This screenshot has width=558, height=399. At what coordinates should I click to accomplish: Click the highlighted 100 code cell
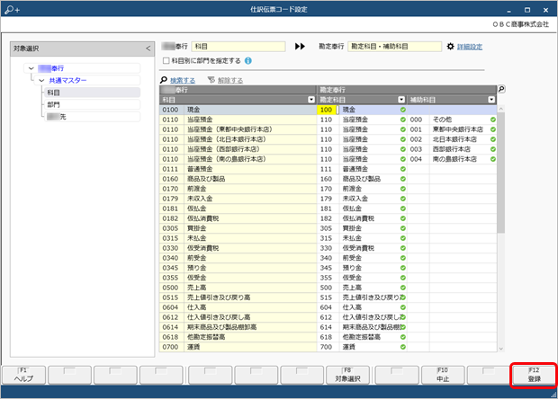327,110
